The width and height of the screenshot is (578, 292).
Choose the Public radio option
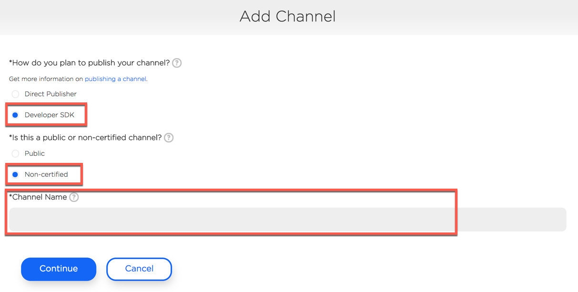15,153
